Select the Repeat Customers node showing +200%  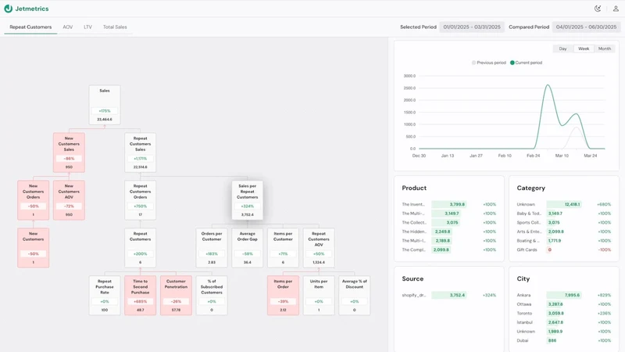coord(141,247)
